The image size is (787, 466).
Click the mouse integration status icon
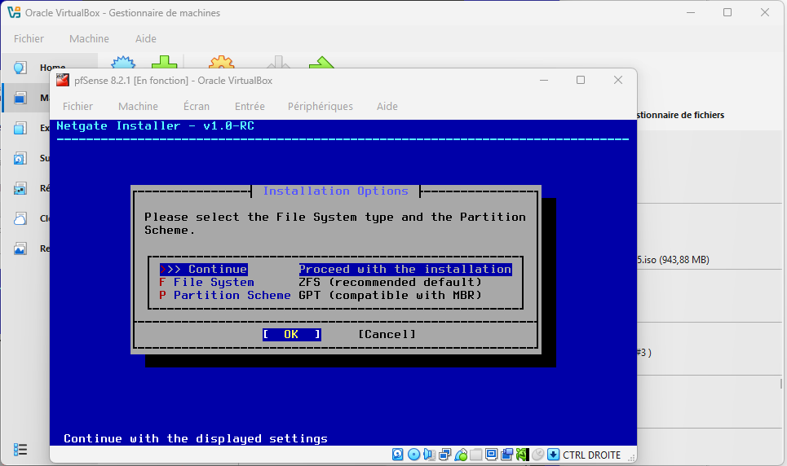pos(537,455)
